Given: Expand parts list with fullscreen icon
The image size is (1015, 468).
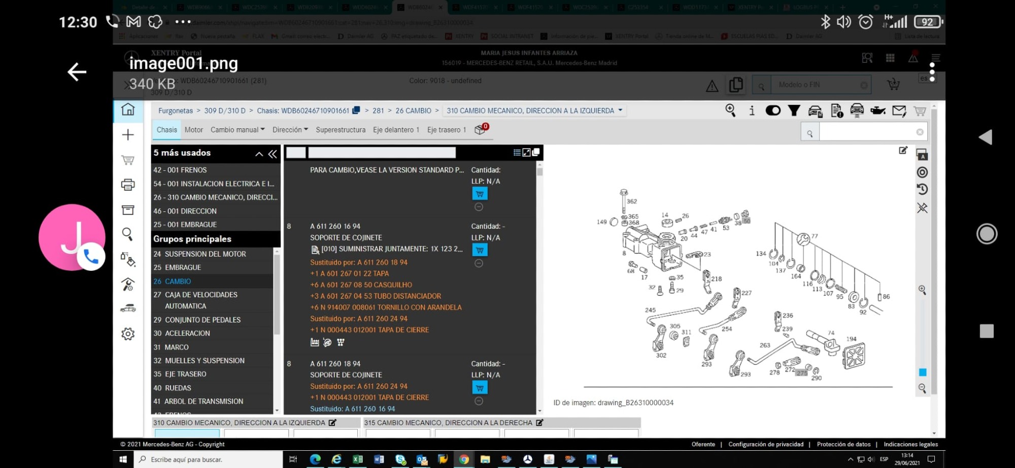Looking at the screenshot, I should tap(526, 153).
